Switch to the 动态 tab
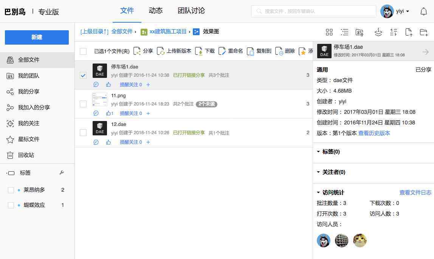This screenshot has width=434, height=259. (155, 11)
